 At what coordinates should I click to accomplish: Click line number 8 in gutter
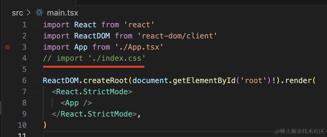pos(24,103)
